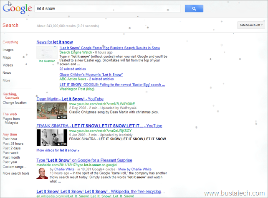Open the SafeSearch off dropdown
Viewport: 268px width, 198px height.
[x=251, y=25]
